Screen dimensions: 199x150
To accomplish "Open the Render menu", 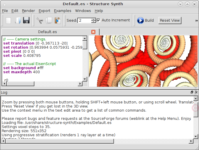I will 28,11.
